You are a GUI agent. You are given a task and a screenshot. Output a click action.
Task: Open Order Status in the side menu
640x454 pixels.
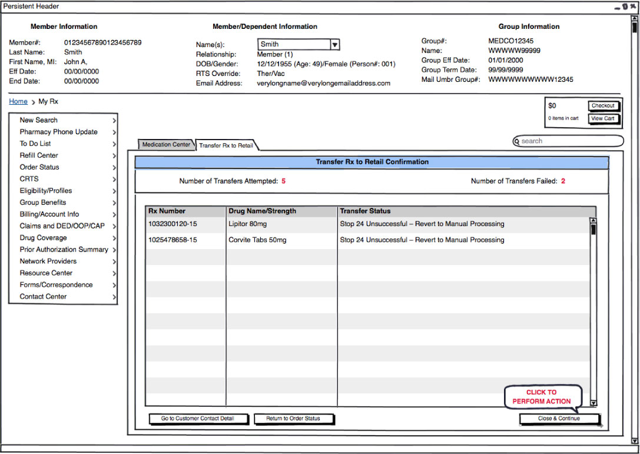coord(39,167)
